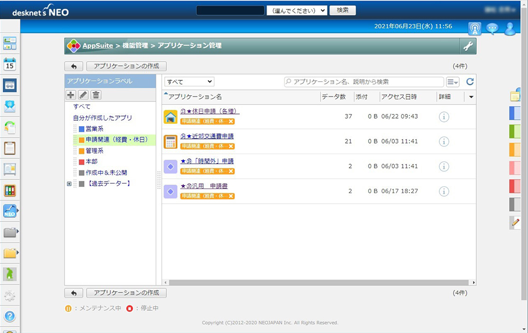Click the refresh icon next to the search bar

[469, 82]
